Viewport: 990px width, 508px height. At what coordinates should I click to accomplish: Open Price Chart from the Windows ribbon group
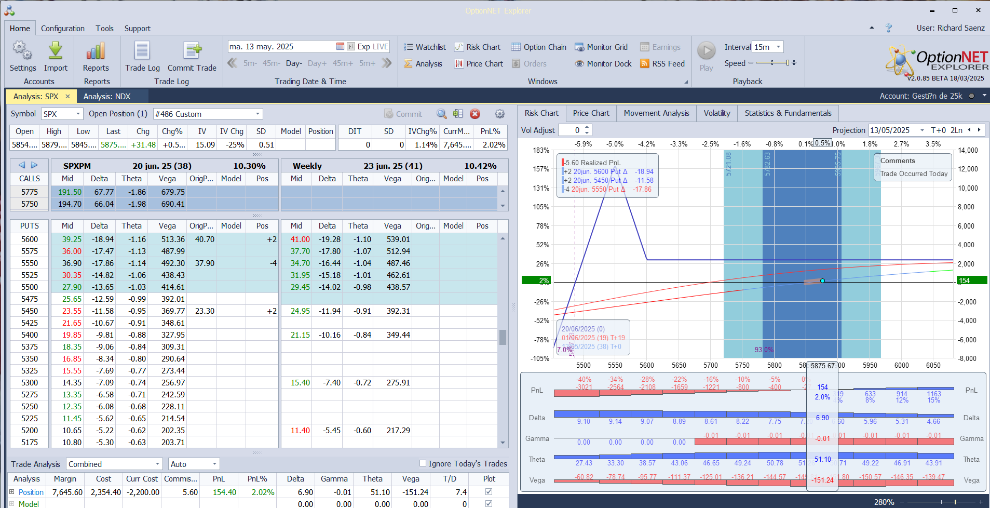tap(479, 63)
